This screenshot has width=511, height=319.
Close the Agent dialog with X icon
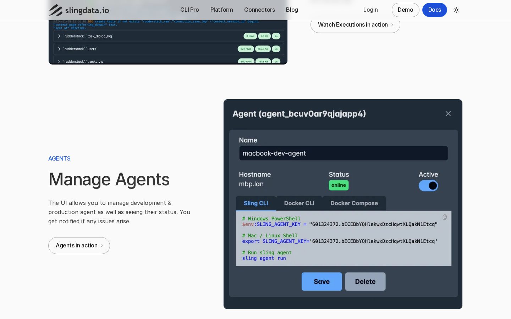pos(448,113)
